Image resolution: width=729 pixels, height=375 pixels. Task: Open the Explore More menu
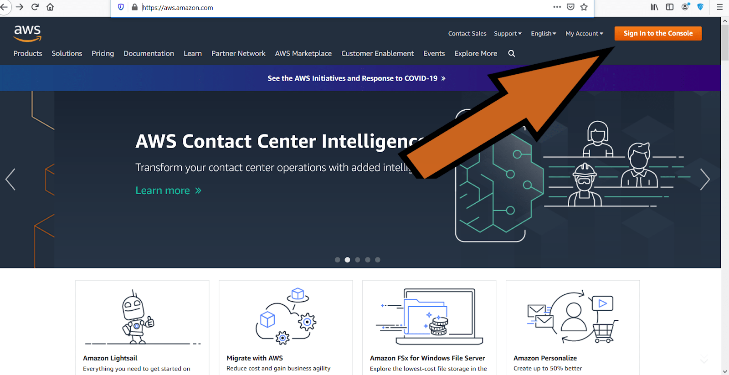coord(476,53)
